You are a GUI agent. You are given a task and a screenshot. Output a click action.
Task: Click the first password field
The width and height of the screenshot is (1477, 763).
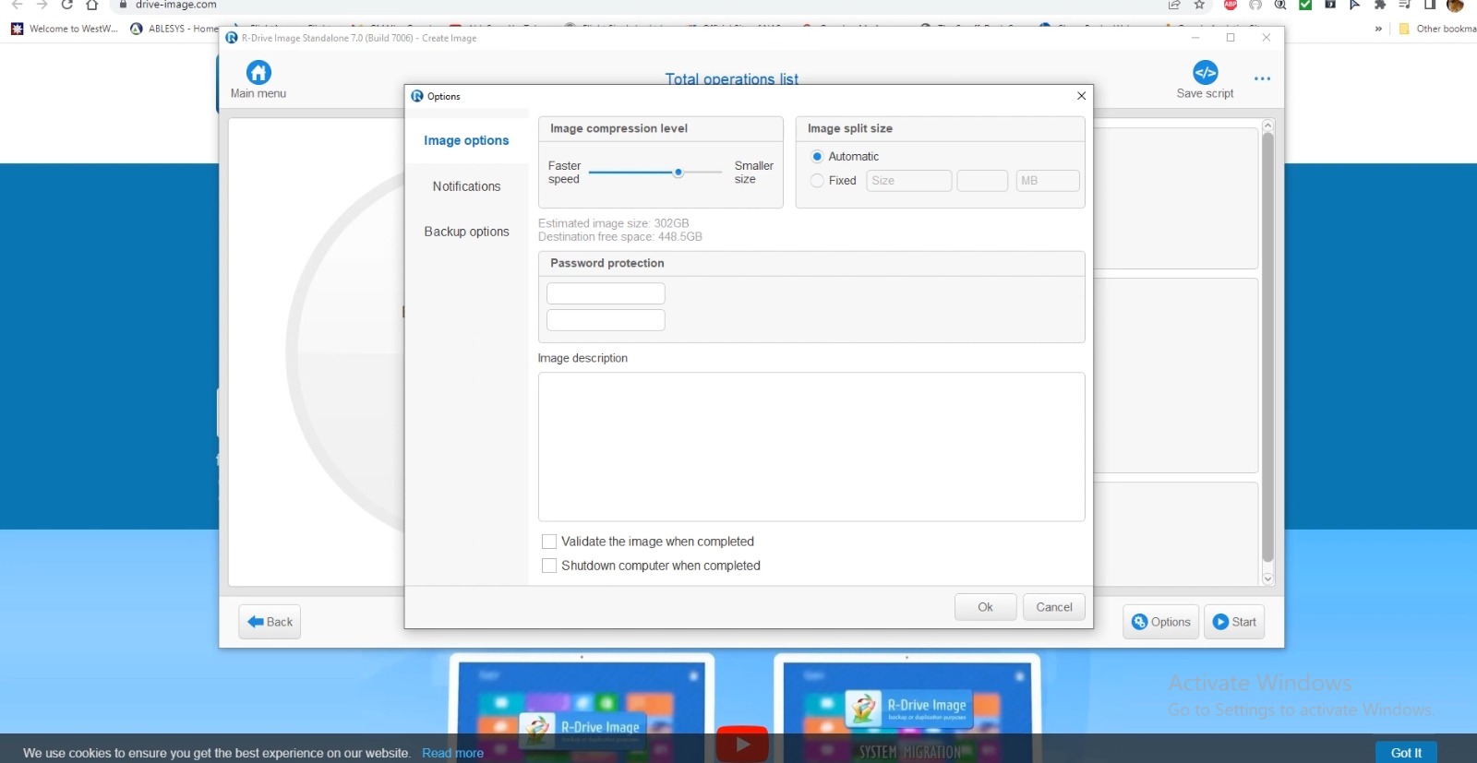click(x=606, y=293)
